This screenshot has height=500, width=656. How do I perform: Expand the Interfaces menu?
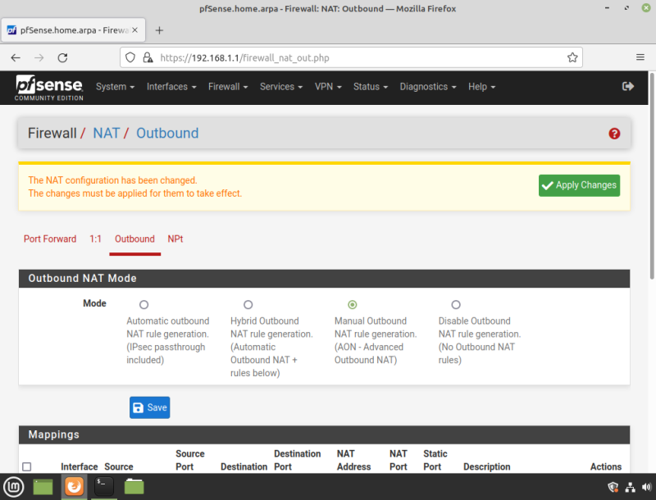(x=171, y=87)
